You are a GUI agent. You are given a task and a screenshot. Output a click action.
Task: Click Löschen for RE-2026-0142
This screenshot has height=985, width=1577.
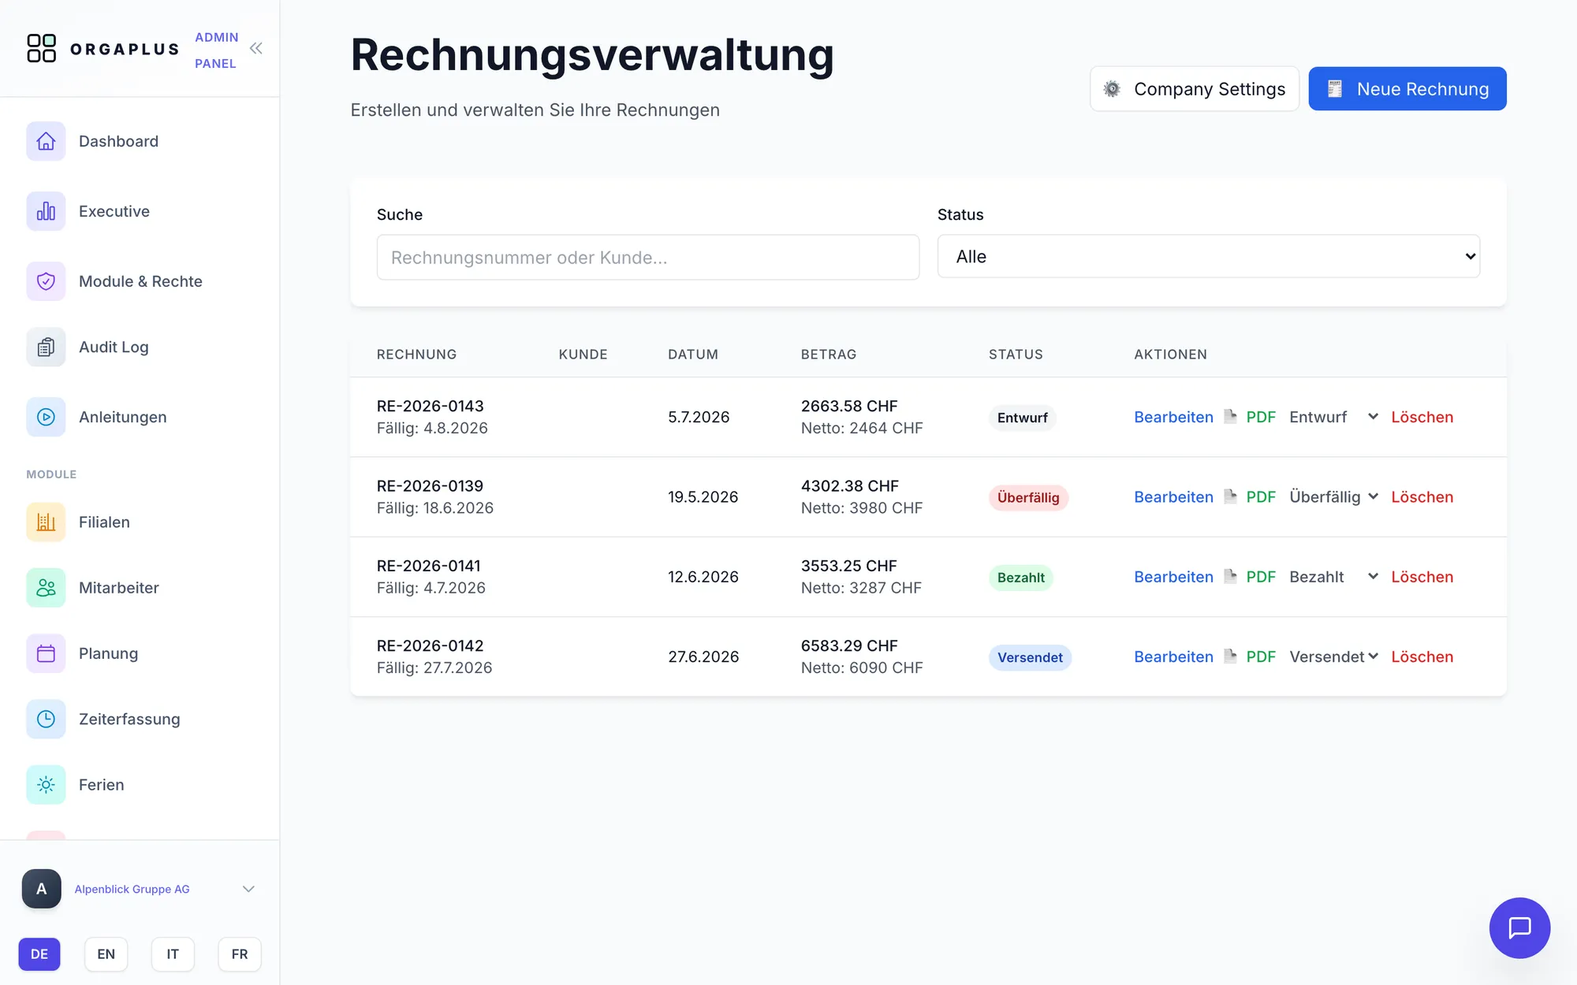(1422, 656)
